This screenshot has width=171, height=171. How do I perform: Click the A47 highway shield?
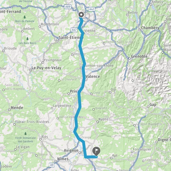click(74, 30)
